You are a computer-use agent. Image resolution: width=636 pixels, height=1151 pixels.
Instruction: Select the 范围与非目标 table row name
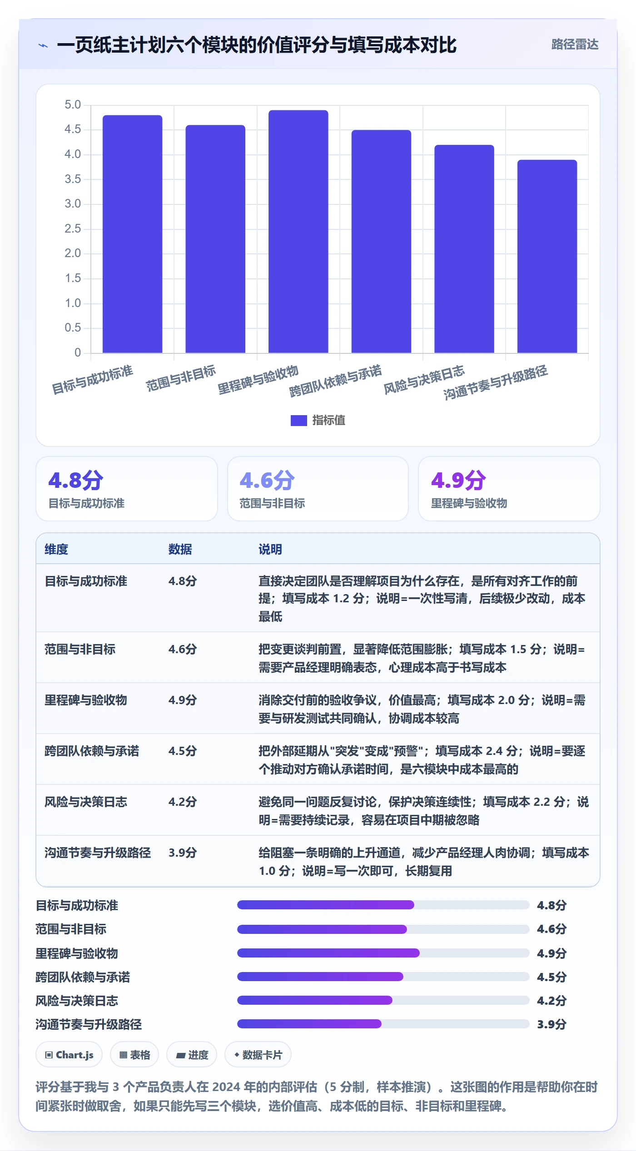[x=80, y=649]
